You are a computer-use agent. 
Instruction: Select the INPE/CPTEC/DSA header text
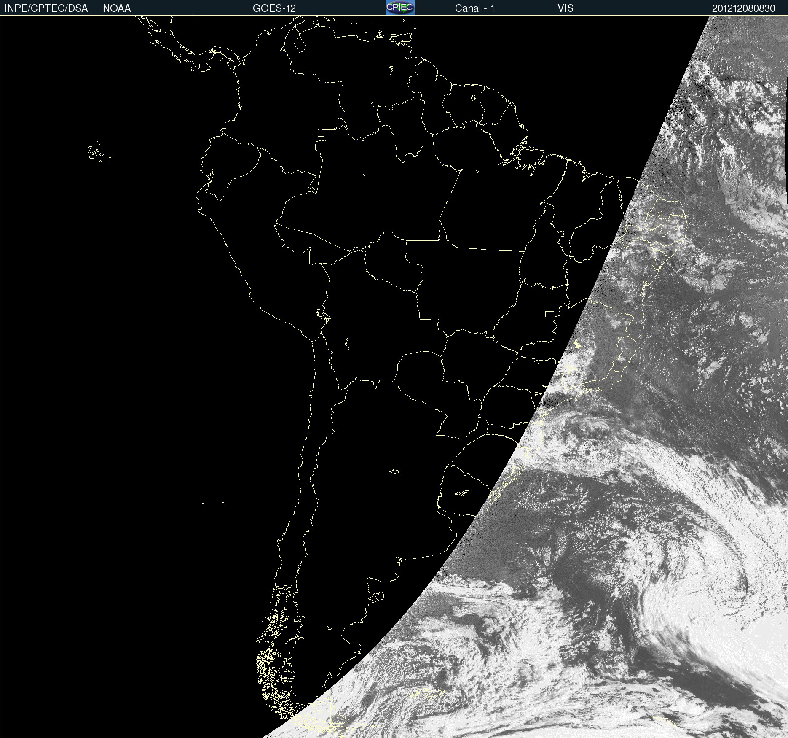46,8
